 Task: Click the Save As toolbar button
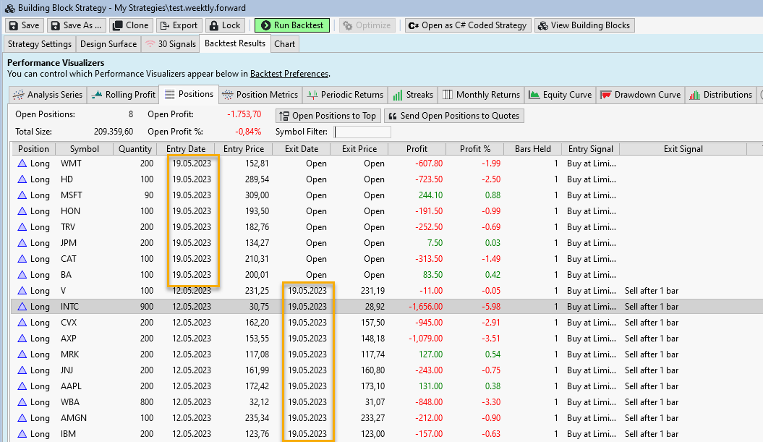pos(77,25)
